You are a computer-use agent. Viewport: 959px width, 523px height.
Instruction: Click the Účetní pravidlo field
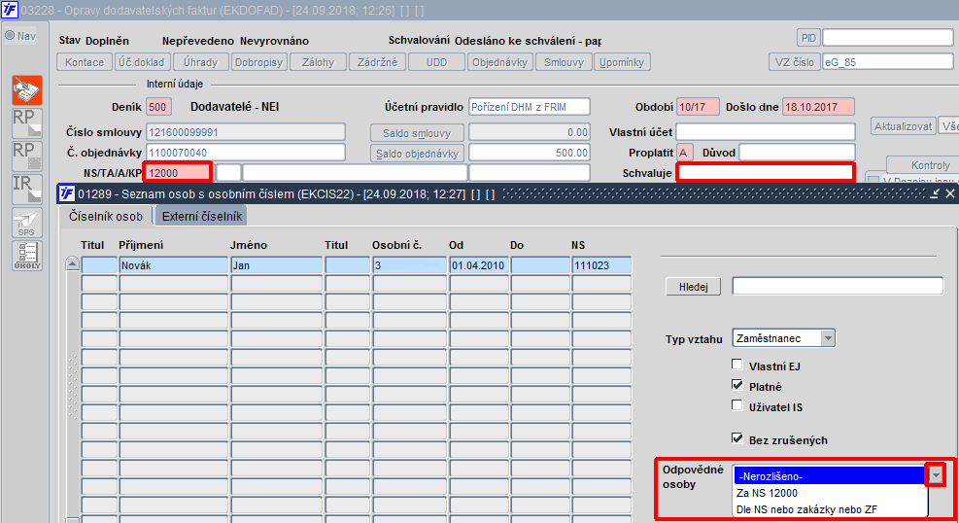click(x=529, y=106)
